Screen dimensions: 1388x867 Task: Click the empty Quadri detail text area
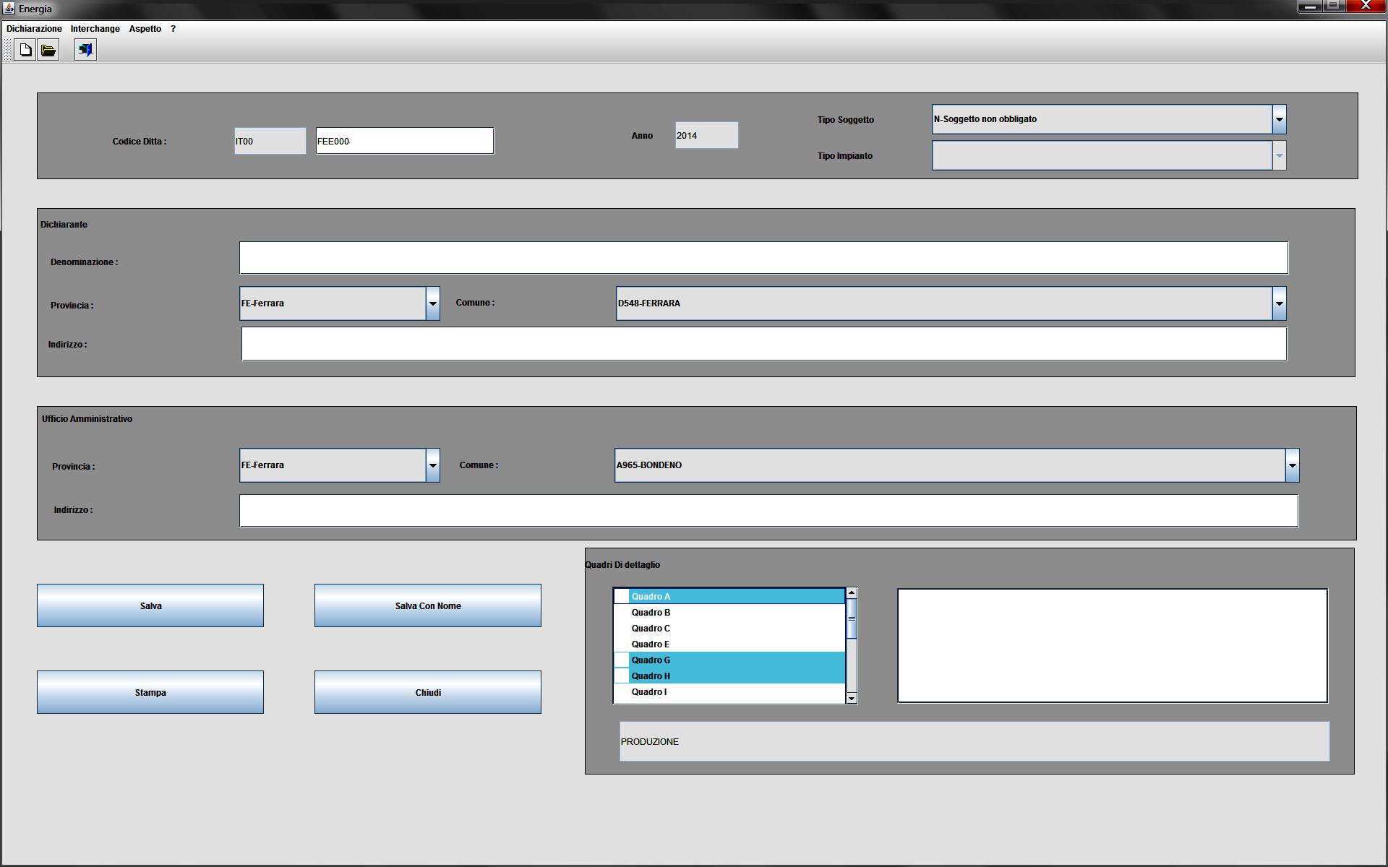point(1113,645)
